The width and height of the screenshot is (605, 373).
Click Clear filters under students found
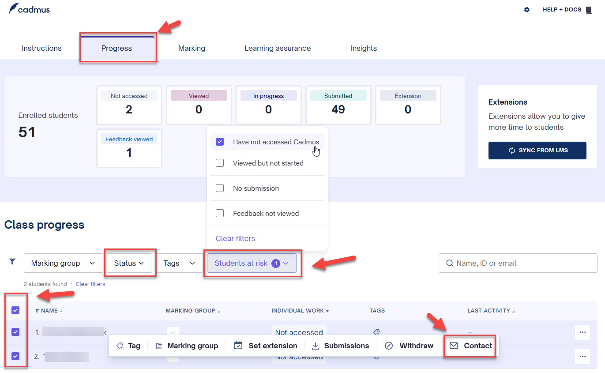[x=90, y=284]
